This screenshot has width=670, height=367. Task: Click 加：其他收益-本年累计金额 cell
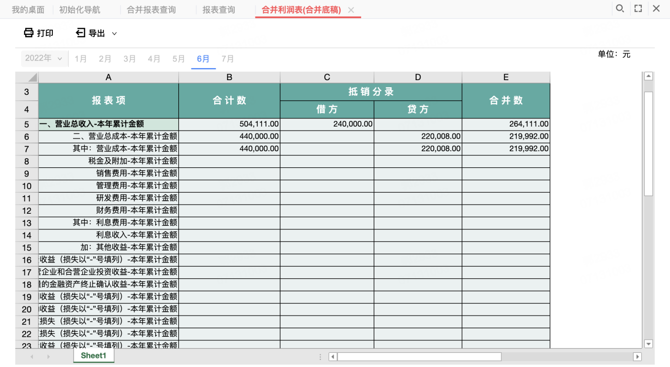108,248
